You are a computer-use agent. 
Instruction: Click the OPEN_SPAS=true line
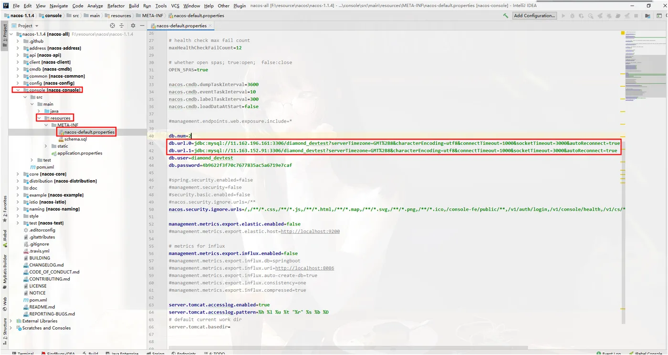pyautogui.click(x=188, y=70)
